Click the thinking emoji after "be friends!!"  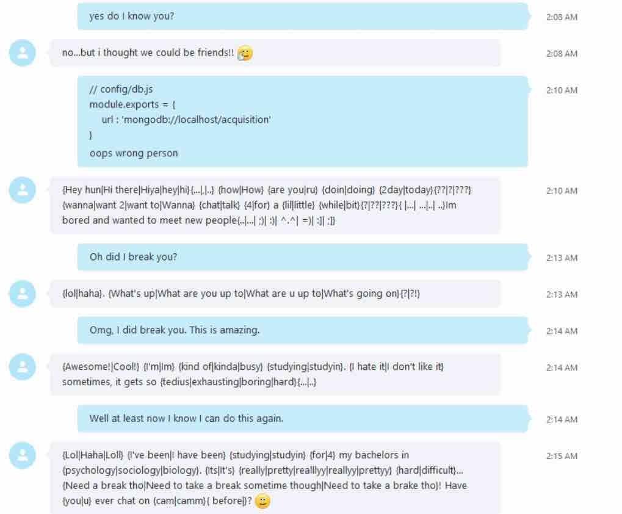pos(245,53)
